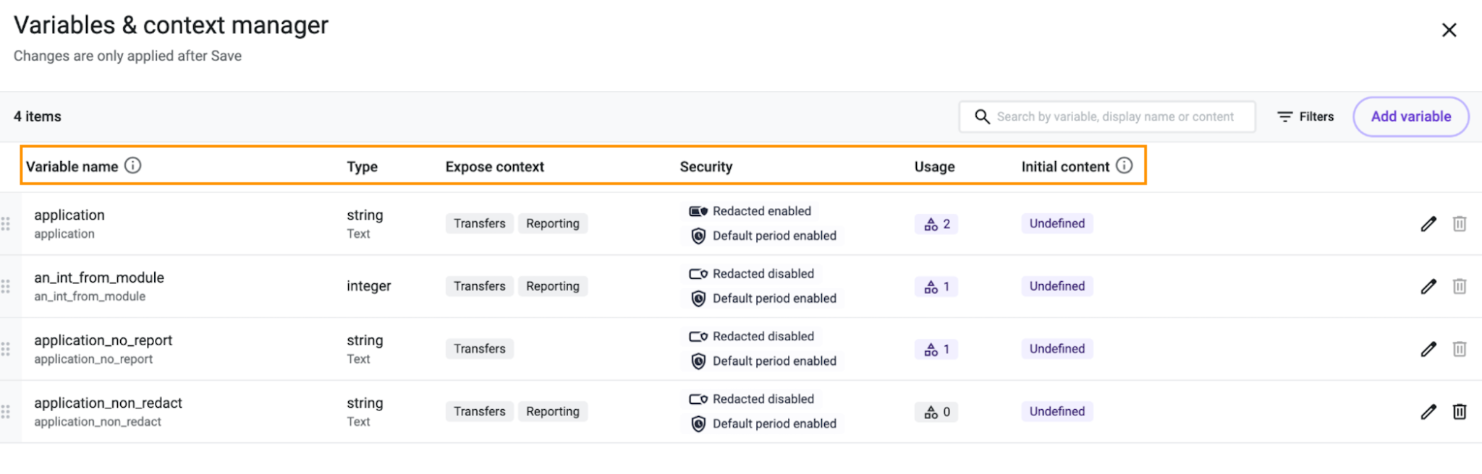Delete the an_int_from_module variable
This screenshot has height=474, width=1482.
coord(1460,287)
